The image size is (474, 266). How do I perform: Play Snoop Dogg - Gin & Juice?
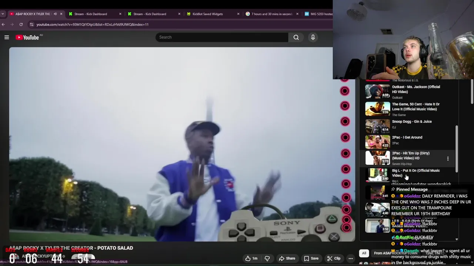412,122
